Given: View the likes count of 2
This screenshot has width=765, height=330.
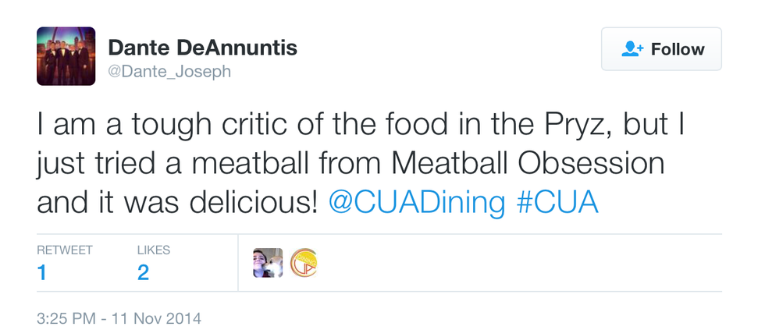Looking at the screenshot, I should click(x=143, y=273).
